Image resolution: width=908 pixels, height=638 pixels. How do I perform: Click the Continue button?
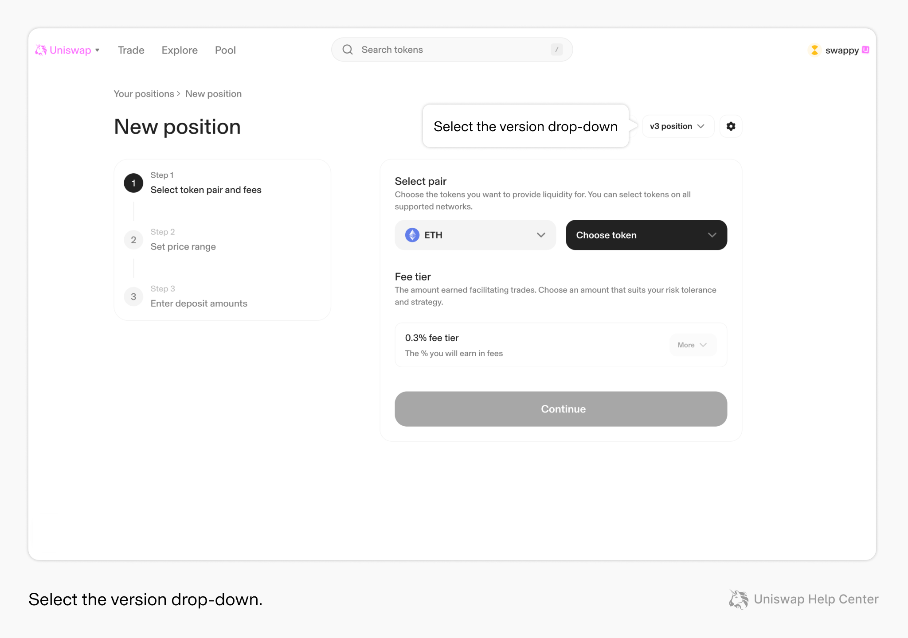tap(561, 409)
